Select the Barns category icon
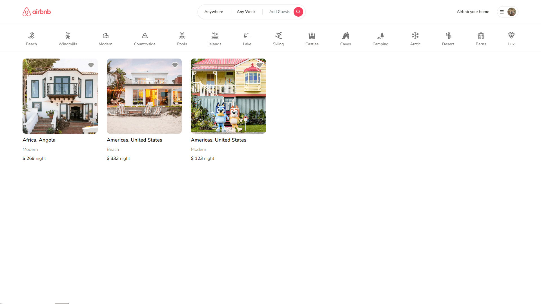This screenshot has width=541, height=304. (481, 35)
